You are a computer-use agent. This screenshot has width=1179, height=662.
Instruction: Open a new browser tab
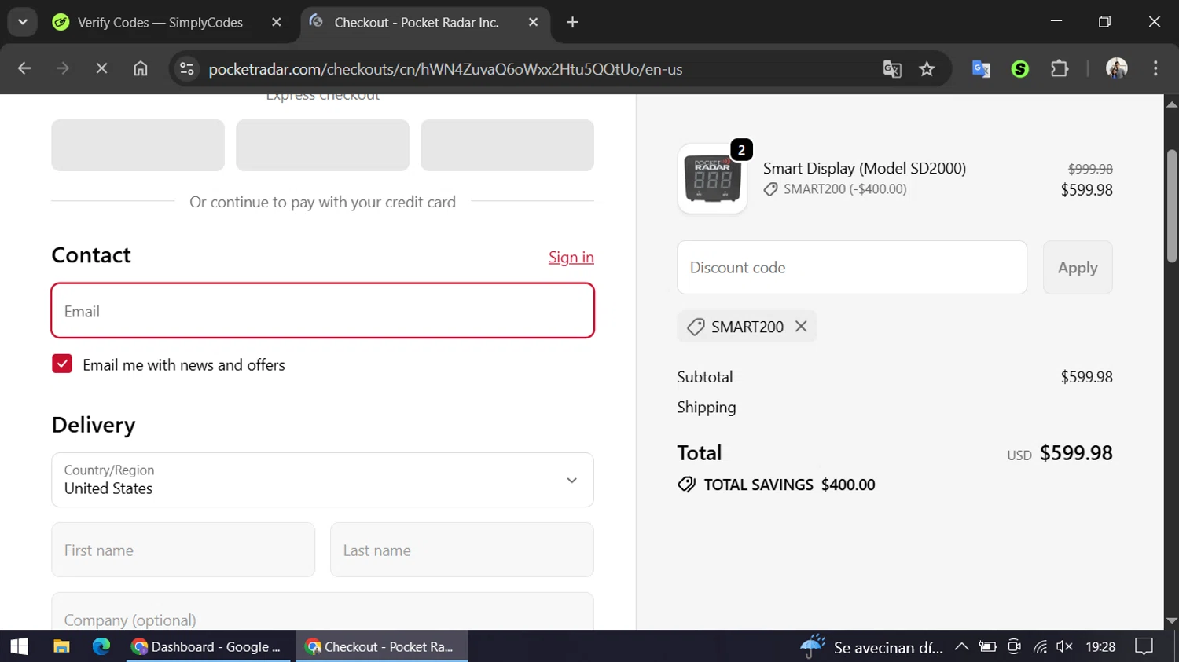572,22
